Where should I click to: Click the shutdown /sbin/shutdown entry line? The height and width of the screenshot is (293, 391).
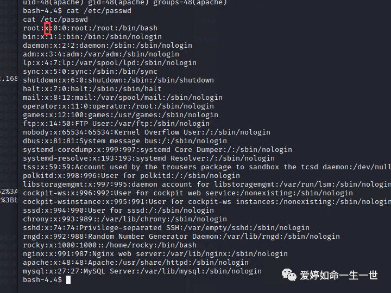pyautogui.click(x=118, y=80)
